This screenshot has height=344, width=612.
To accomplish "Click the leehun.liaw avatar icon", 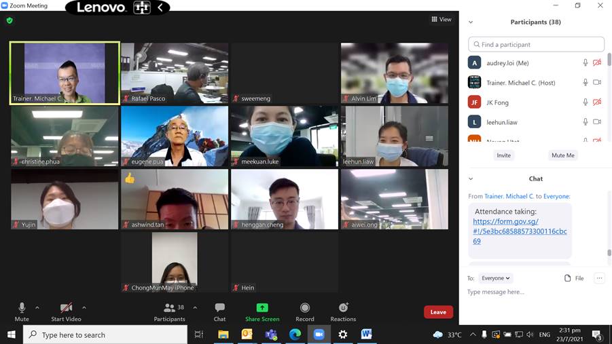I will pos(474,122).
